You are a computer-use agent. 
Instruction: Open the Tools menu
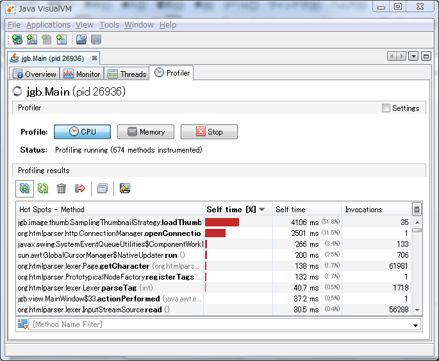tap(109, 25)
